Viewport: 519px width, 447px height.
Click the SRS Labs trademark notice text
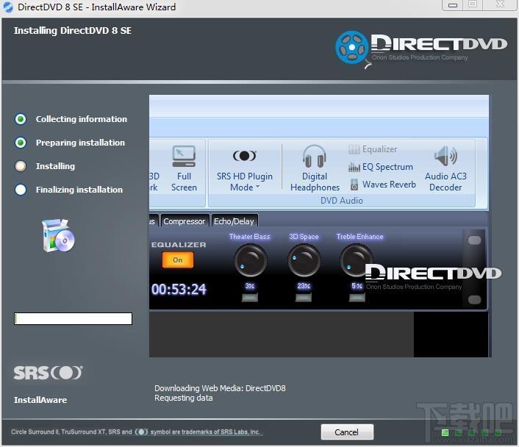pos(135,432)
